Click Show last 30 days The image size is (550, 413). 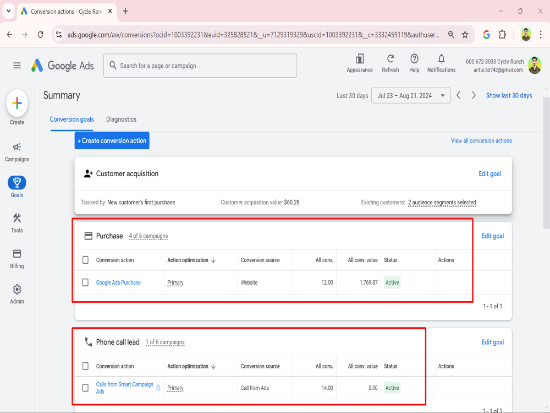pyautogui.click(x=509, y=95)
